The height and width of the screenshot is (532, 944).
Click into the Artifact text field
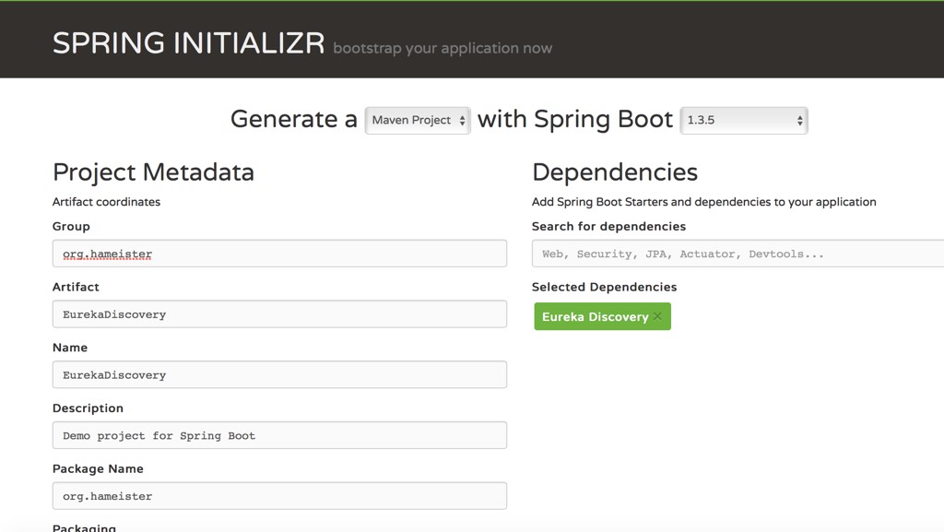[279, 314]
